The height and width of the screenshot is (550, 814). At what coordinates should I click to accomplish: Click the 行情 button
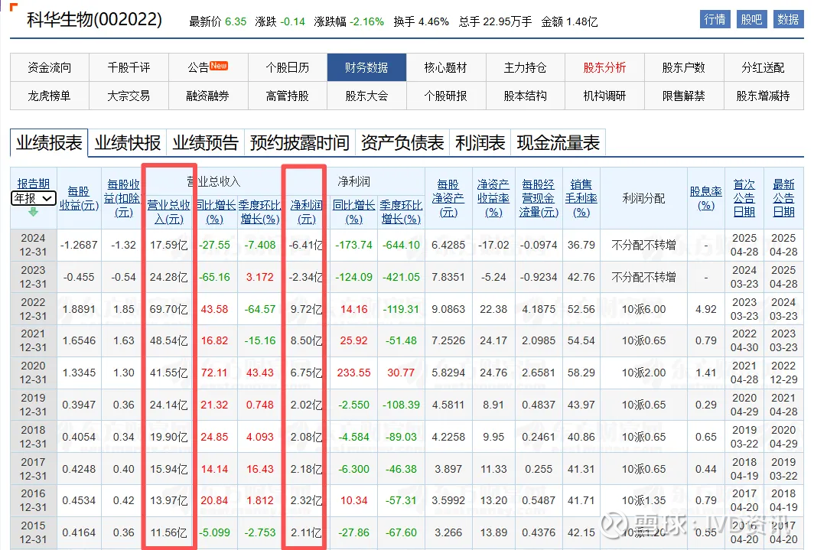coord(715,19)
